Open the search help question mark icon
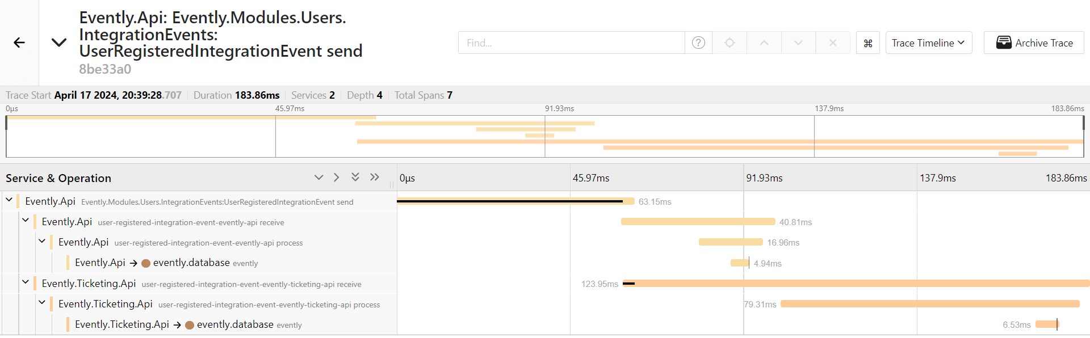This screenshot has width=1090, height=338. point(698,43)
